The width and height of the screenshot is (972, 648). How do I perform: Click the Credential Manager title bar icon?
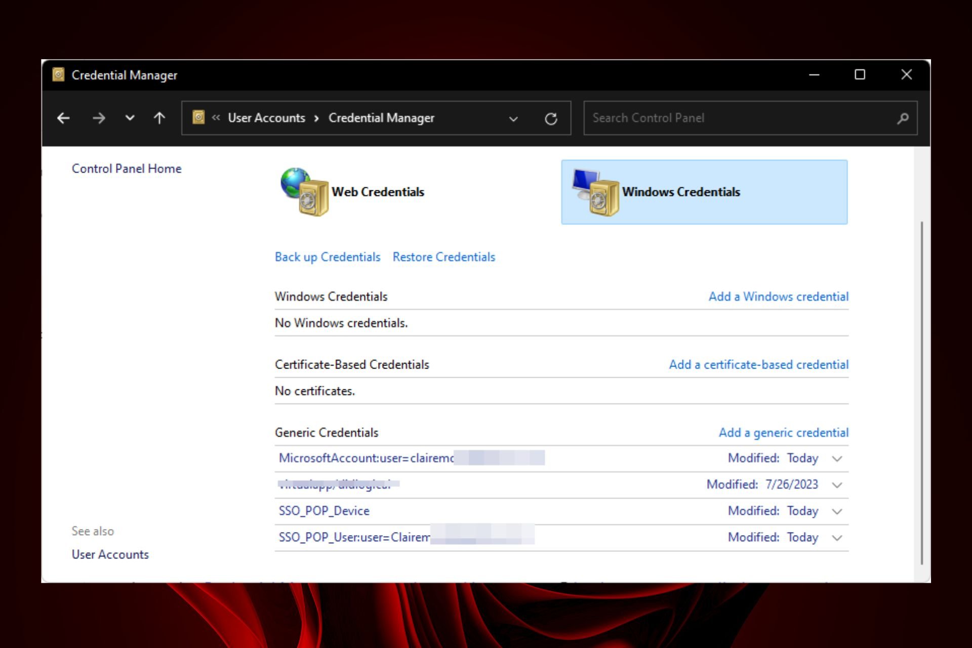[59, 74]
